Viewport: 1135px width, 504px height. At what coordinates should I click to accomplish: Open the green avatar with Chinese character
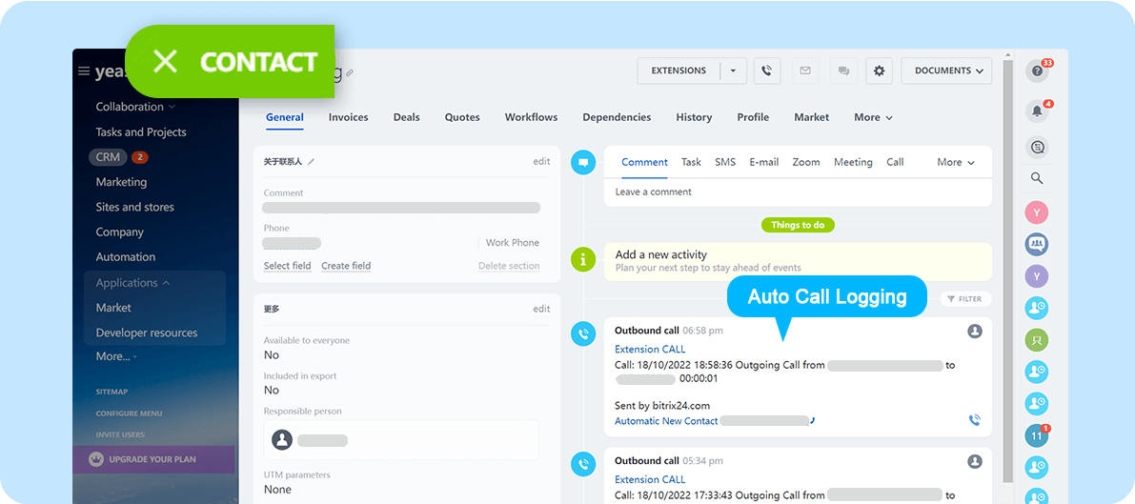click(x=1037, y=339)
